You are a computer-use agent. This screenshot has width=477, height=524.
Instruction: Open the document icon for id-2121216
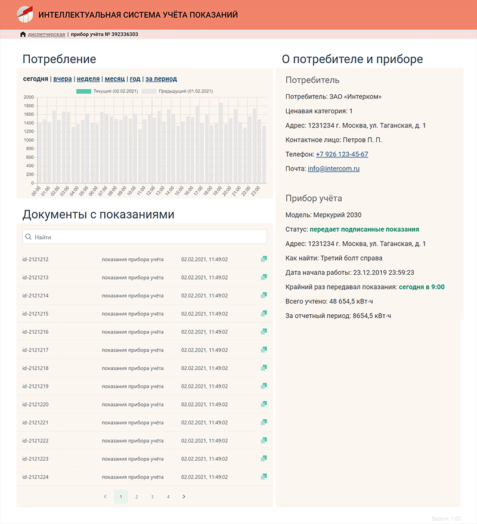[263, 331]
